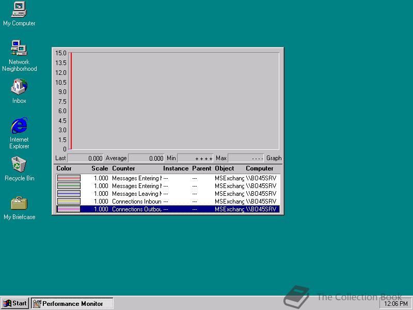Click the Object column header
This screenshot has width=413, height=310.
pyautogui.click(x=225, y=168)
